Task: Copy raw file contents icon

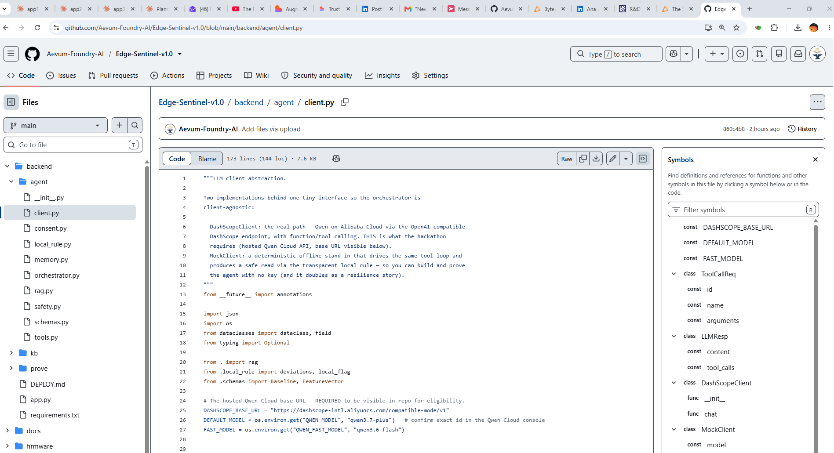Action: tap(583, 159)
